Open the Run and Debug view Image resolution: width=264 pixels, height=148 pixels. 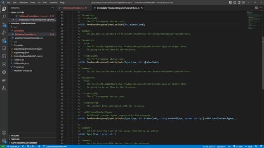tap(4, 32)
